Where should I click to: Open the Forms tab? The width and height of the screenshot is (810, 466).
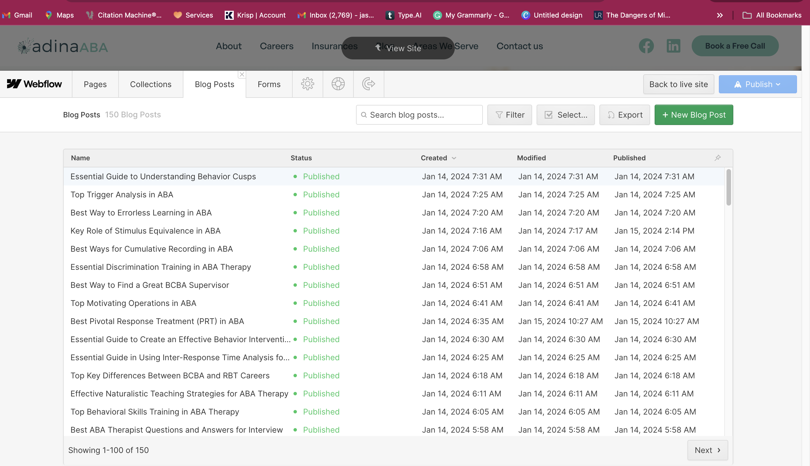coord(269,84)
